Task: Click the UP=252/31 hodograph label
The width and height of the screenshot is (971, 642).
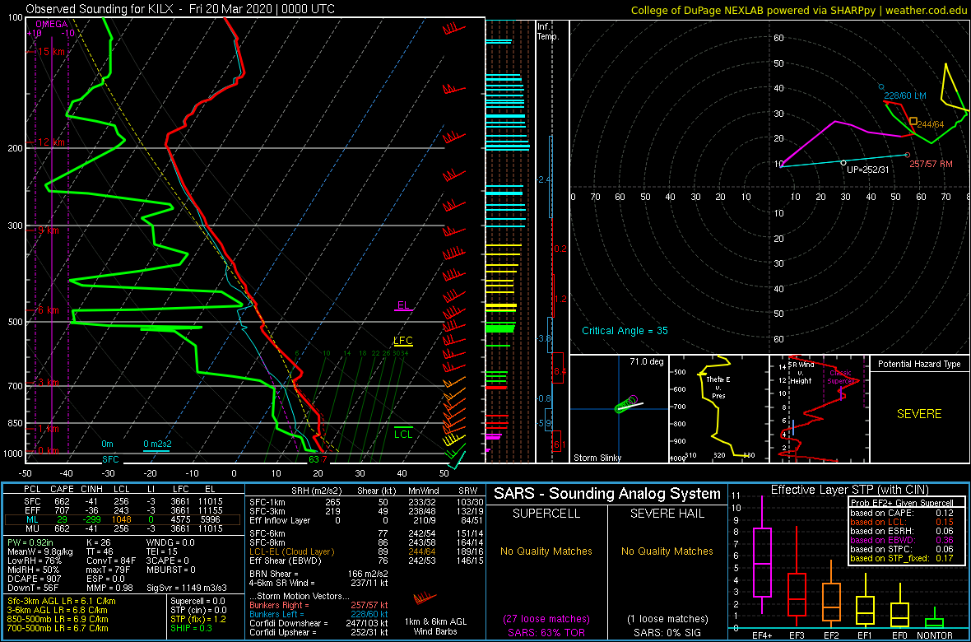Action: click(x=868, y=170)
